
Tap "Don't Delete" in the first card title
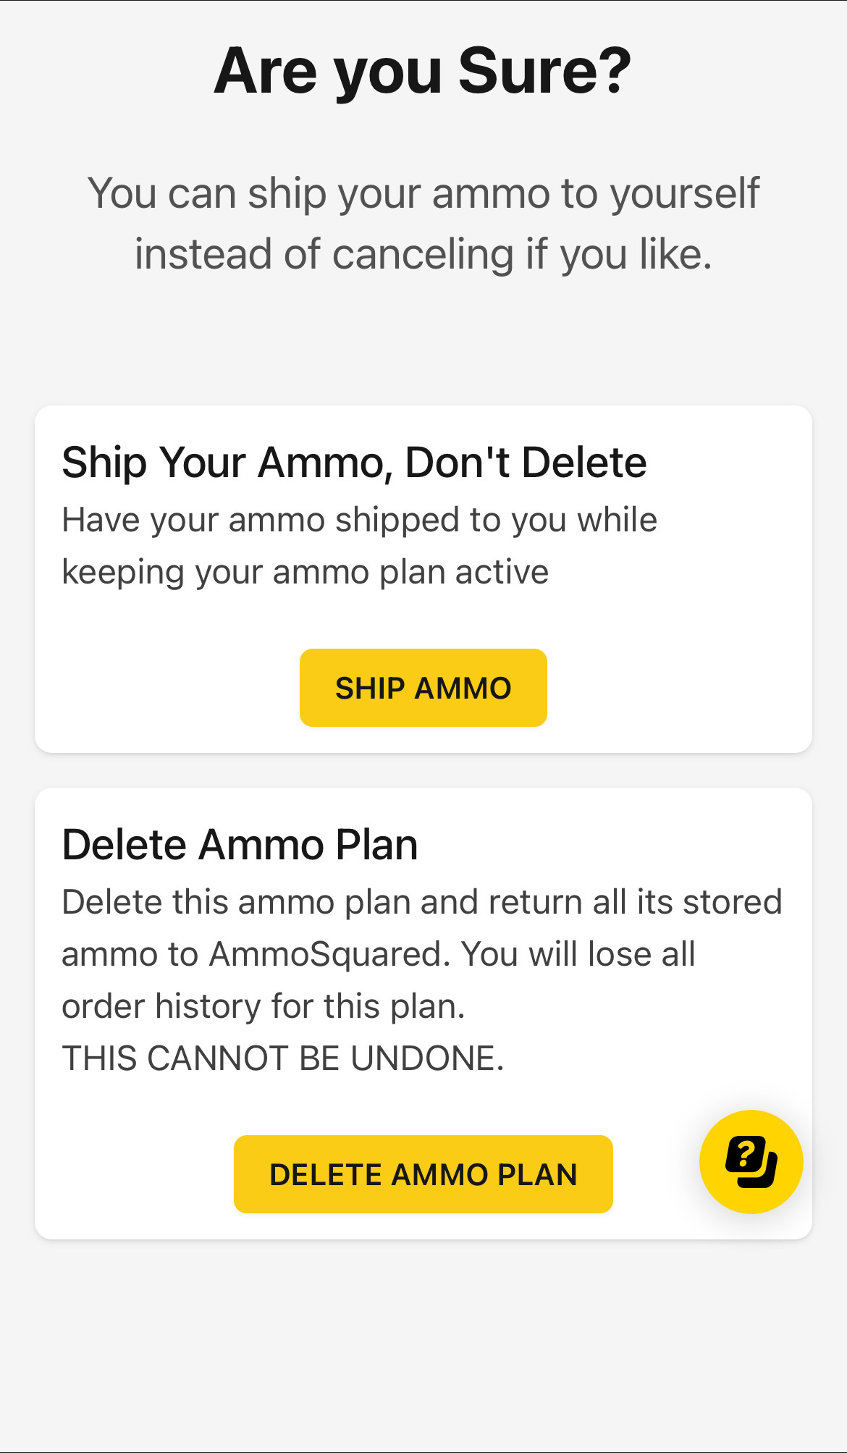click(x=526, y=462)
